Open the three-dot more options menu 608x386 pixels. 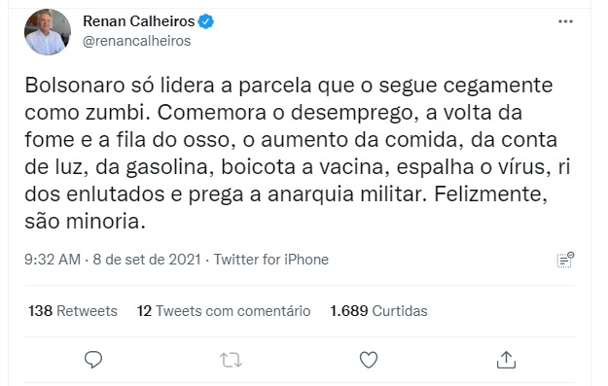click(565, 21)
